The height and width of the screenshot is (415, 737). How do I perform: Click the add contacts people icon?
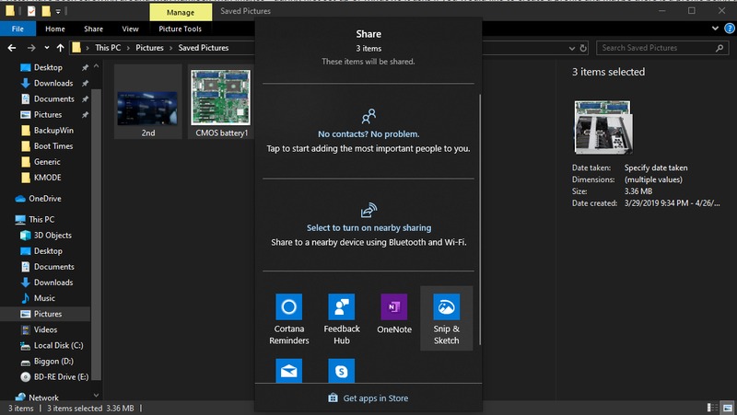368,116
